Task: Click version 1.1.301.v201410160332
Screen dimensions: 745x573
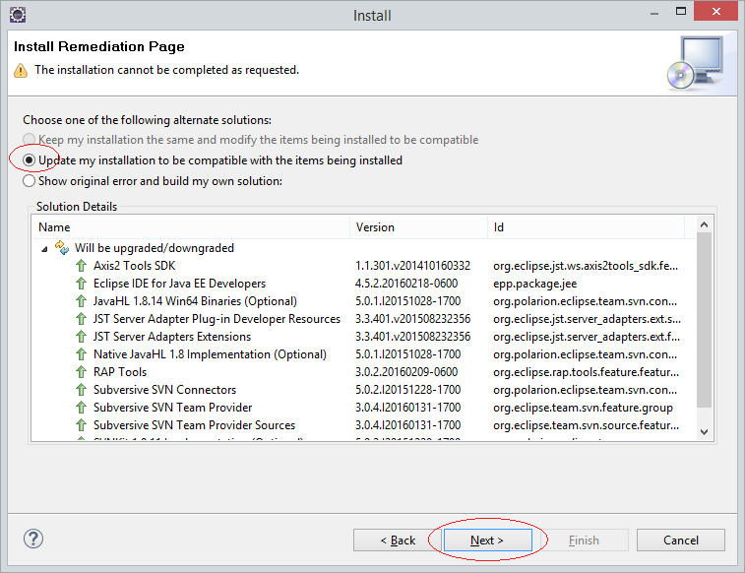Action: [x=412, y=266]
